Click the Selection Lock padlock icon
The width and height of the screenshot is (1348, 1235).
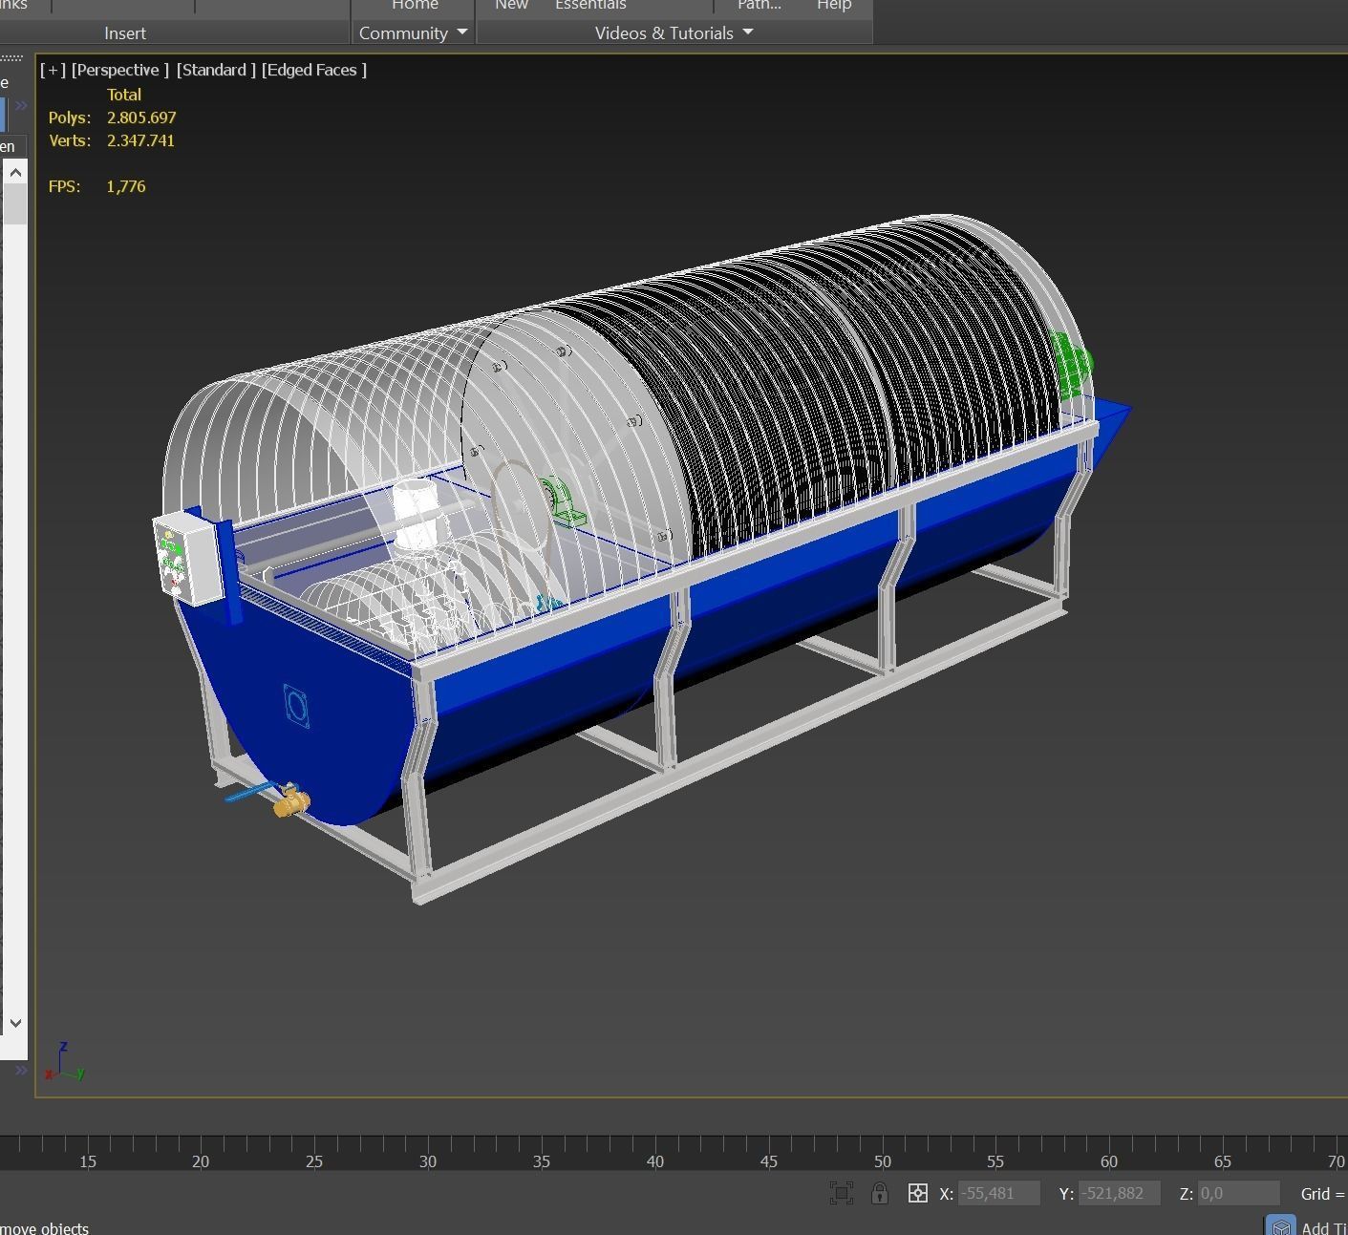(x=880, y=1193)
